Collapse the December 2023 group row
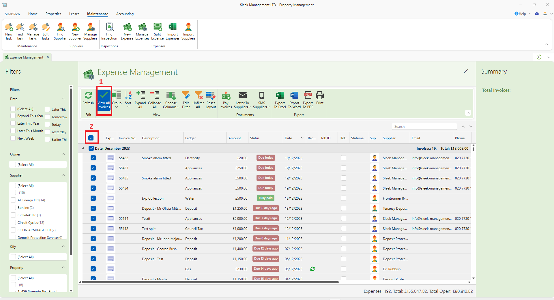This screenshot has height=300, width=554. pyautogui.click(x=83, y=149)
